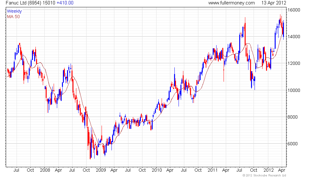The height and width of the screenshot is (178, 313).
Task: Click the 6000 price axis label
Action: tap(294, 144)
